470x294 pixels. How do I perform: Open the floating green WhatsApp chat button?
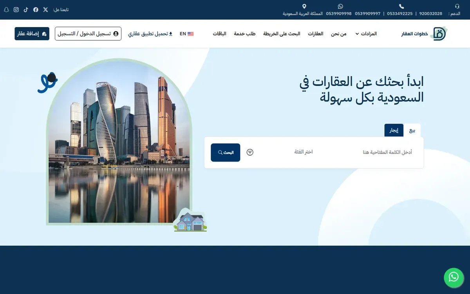(x=454, y=277)
